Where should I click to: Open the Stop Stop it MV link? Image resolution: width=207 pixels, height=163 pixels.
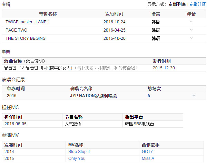pos(79,152)
